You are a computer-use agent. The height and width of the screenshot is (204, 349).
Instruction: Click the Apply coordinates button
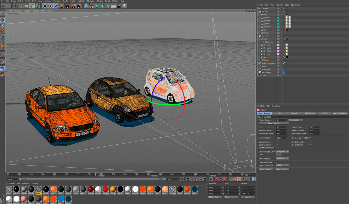click(x=248, y=197)
